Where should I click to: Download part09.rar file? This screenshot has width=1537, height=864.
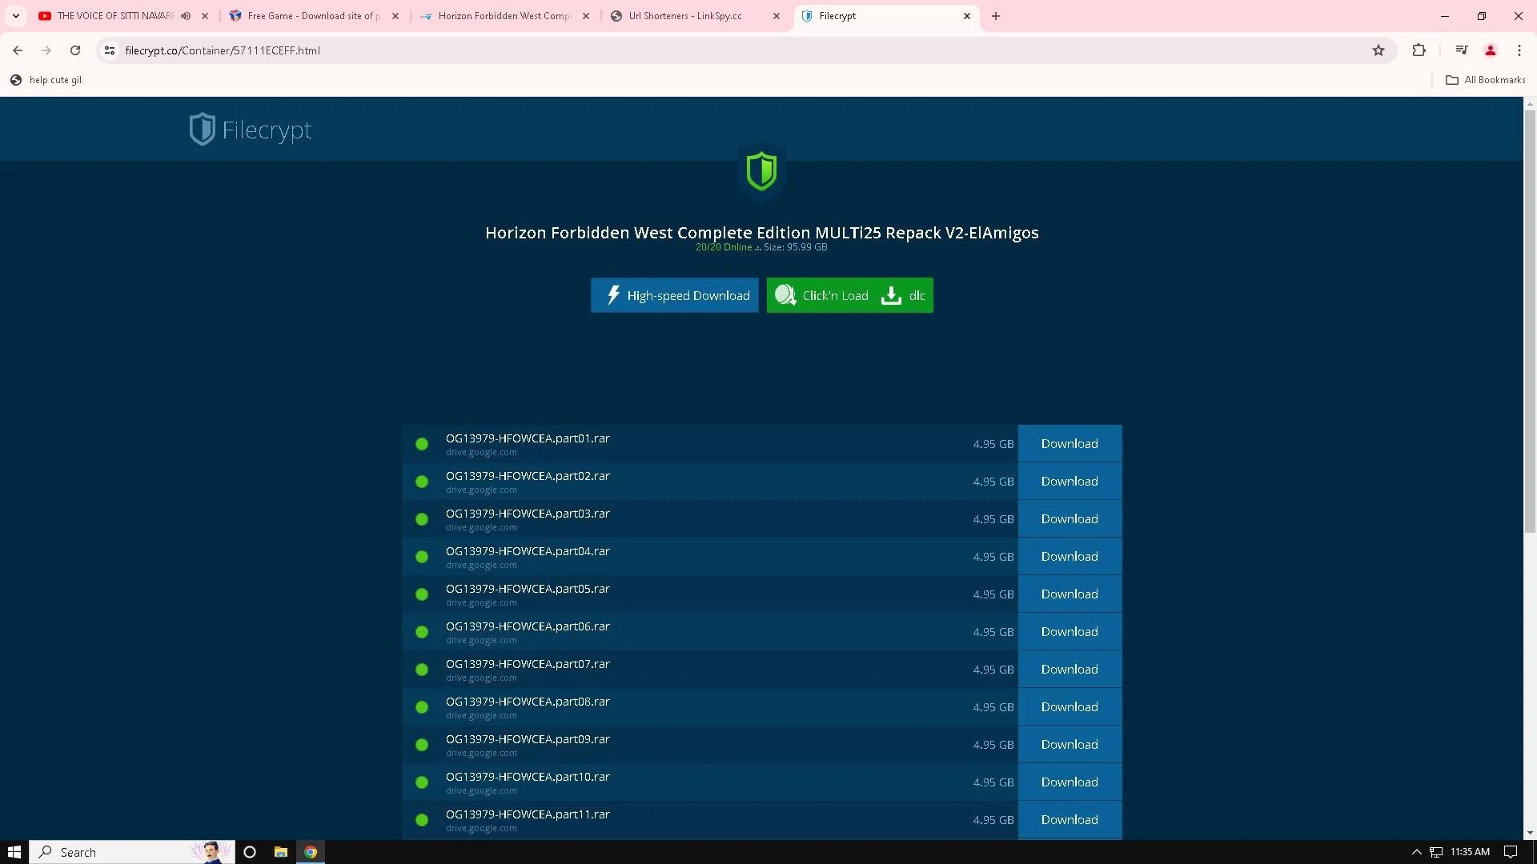point(1069,745)
